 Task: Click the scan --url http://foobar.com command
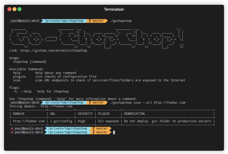148,103
